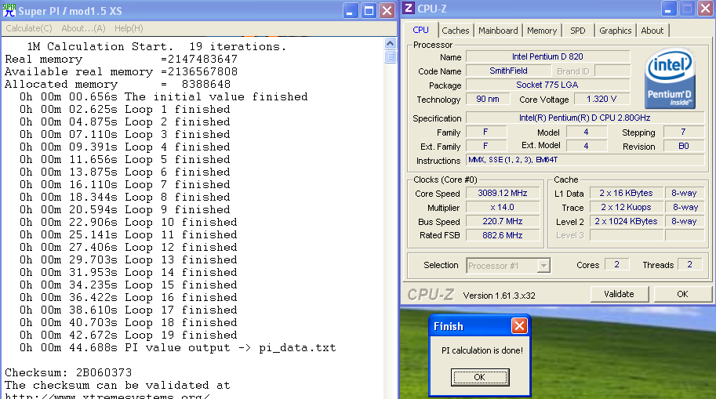Screen dimensions: 716x399
Task: Open the Help(H) menu in Super PI
Action: 129,28
